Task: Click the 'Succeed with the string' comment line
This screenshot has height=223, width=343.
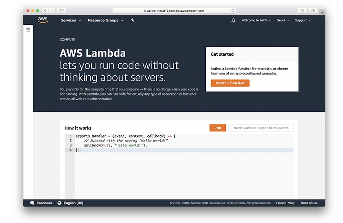Action: pos(126,141)
